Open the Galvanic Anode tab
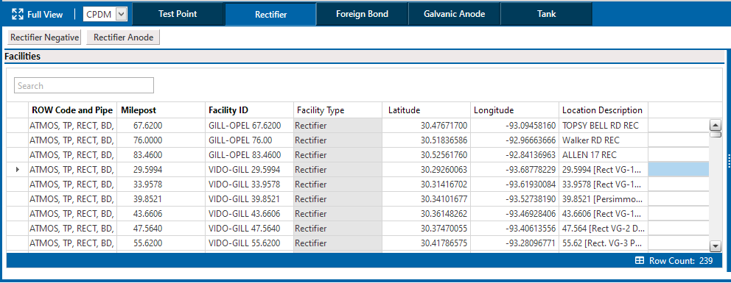Image resolution: width=731 pixels, height=283 pixels. click(x=455, y=14)
